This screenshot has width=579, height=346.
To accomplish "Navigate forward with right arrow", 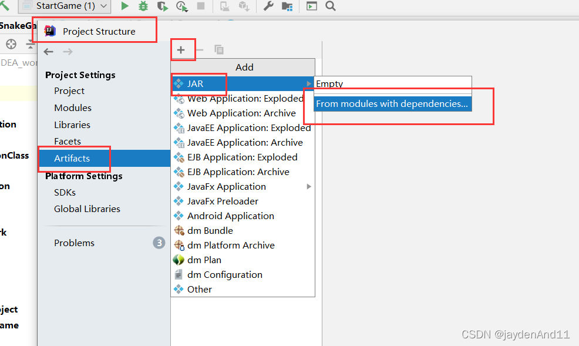I will click(68, 52).
